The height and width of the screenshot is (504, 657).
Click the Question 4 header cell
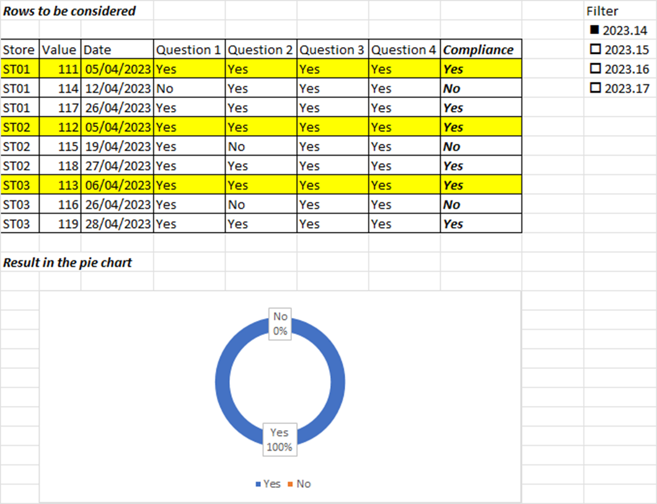[404, 50]
